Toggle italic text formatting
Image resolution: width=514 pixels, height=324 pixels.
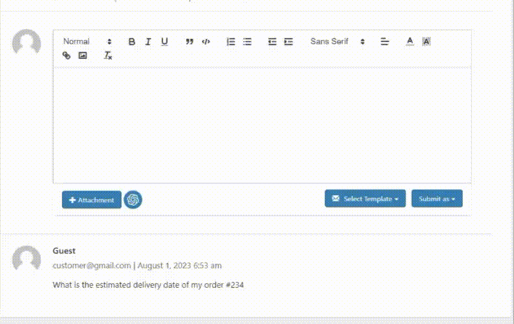point(148,41)
